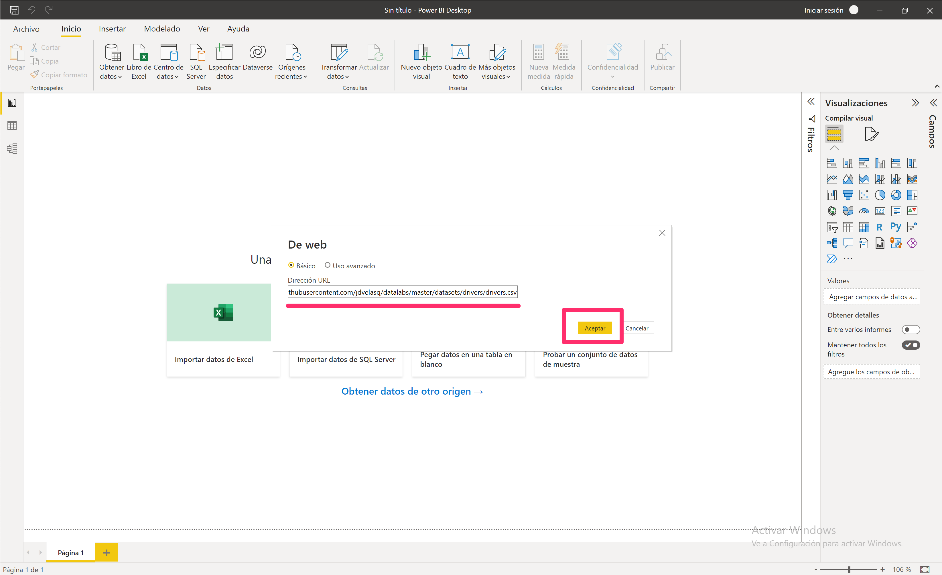Click Aceptar in De web dialog
942x575 pixels.
coord(594,328)
